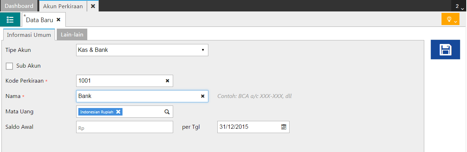467x152 pixels.
Task: Remove the Indonesian Rupiah currency tag
Action: pyautogui.click(x=118, y=112)
